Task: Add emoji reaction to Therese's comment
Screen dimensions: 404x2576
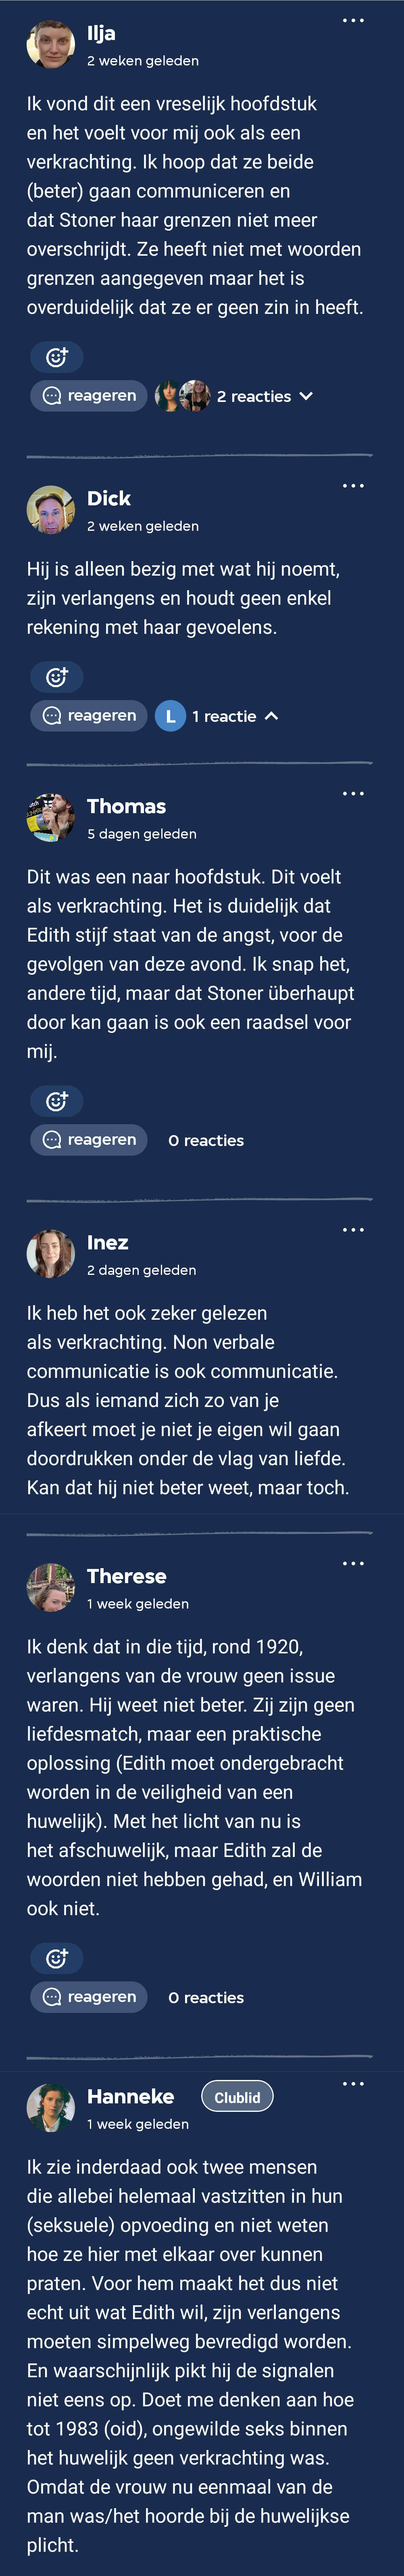Action: [x=57, y=1958]
